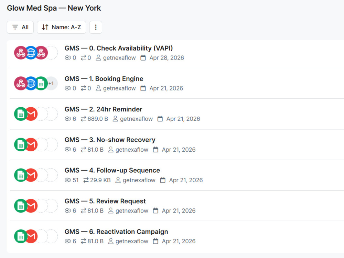Open GMS — 1. Booking Engine scenario
This screenshot has width=344, height=258.
click(104, 78)
